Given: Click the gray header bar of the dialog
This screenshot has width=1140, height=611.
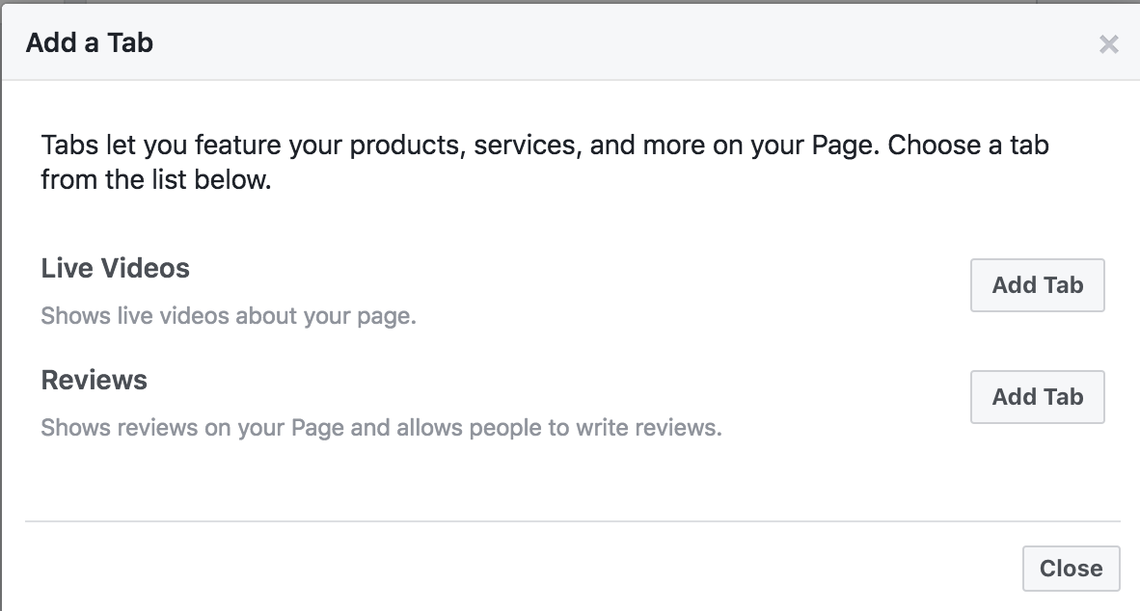Looking at the screenshot, I should 579,42.
